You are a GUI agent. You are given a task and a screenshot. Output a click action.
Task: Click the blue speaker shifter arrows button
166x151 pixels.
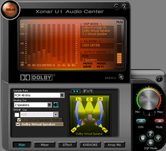76,91
